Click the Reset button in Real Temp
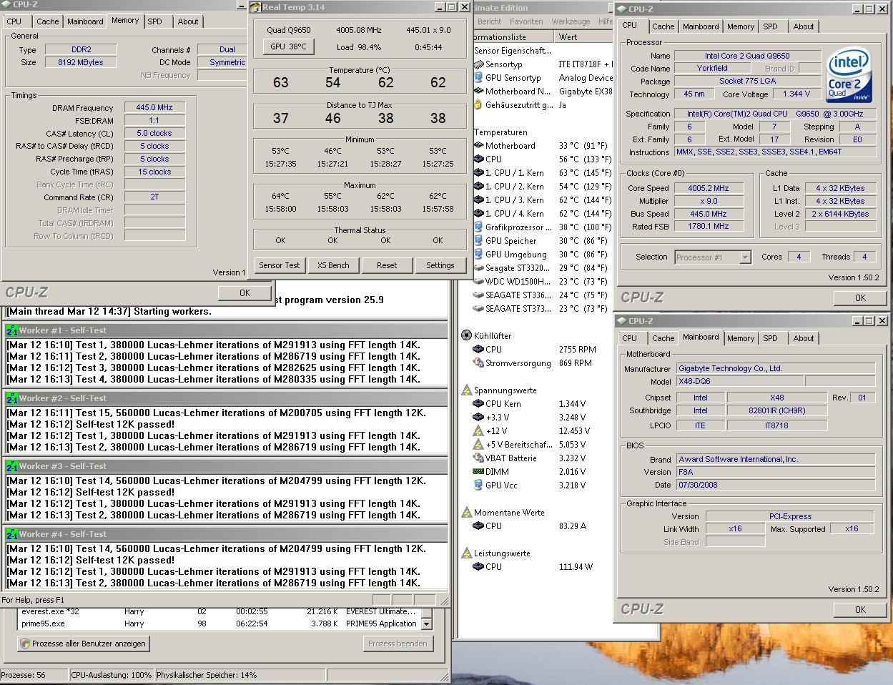Viewport: 893px width, 685px height. 387,265
